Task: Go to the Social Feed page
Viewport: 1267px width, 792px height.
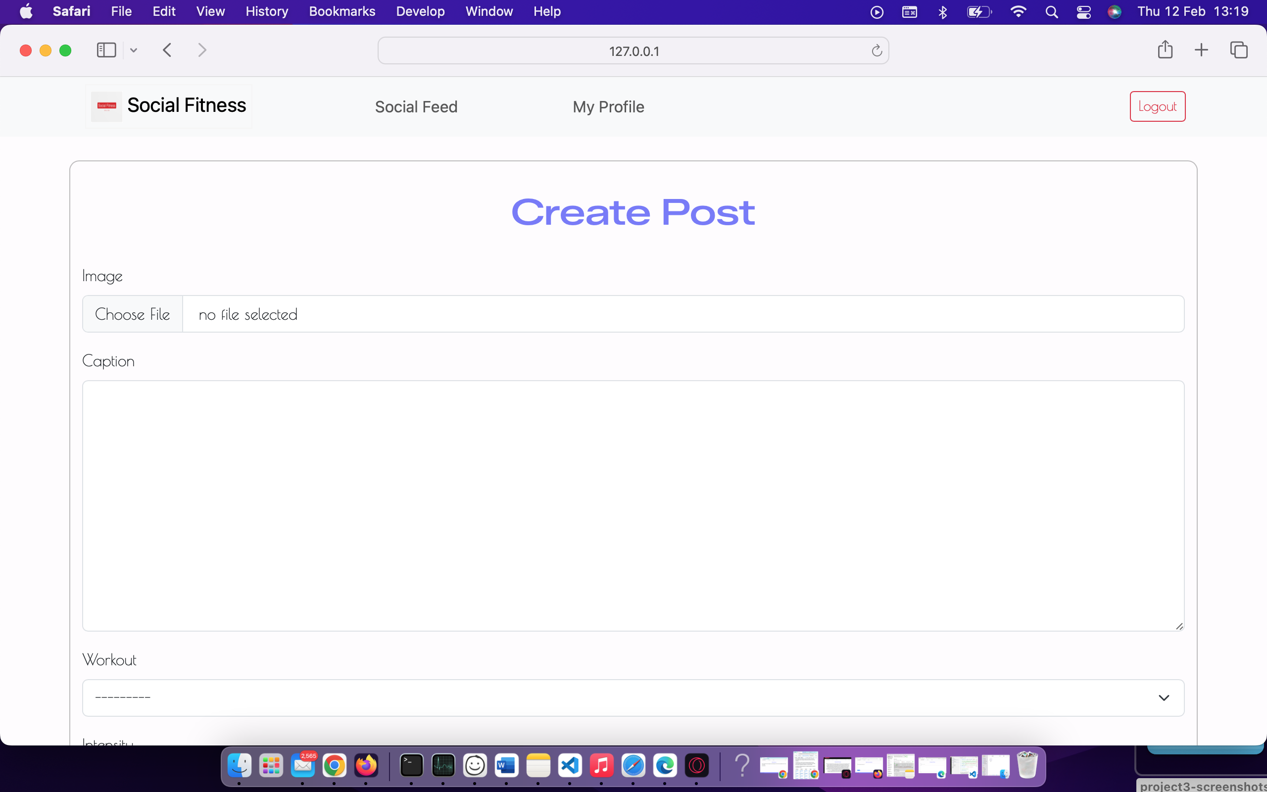Action: [x=416, y=106]
